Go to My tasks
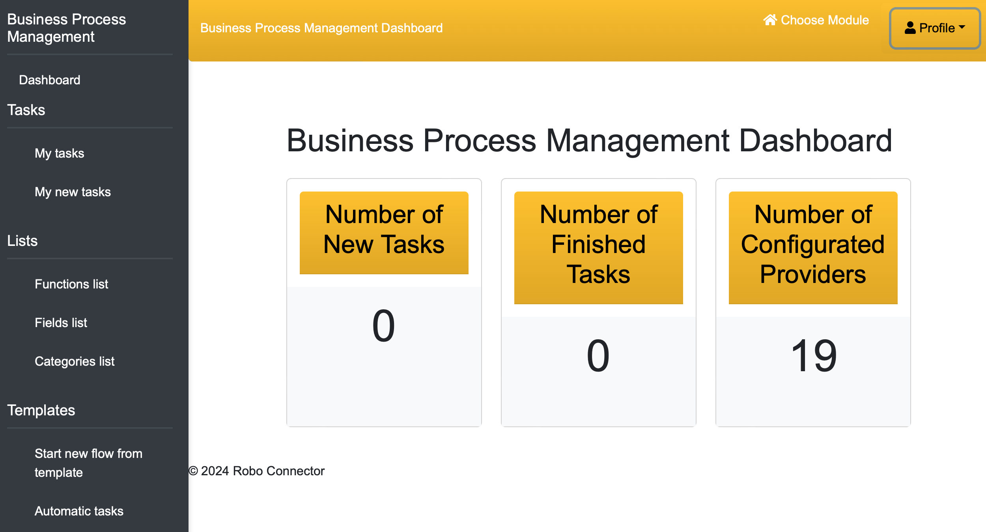This screenshot has width=986, height=532. point(60,153)
